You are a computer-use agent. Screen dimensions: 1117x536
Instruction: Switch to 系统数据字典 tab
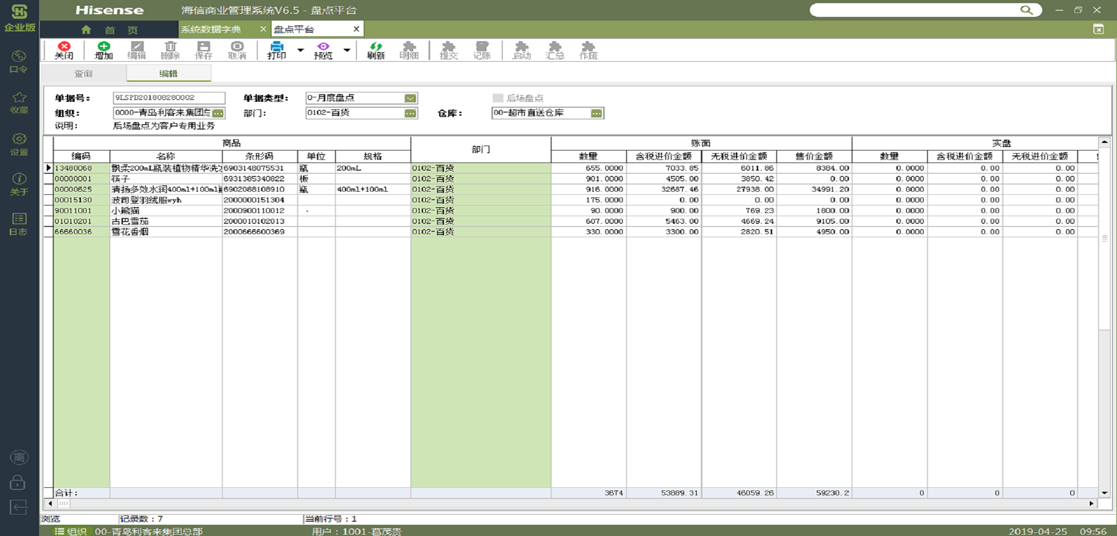[x=211, y=29]
